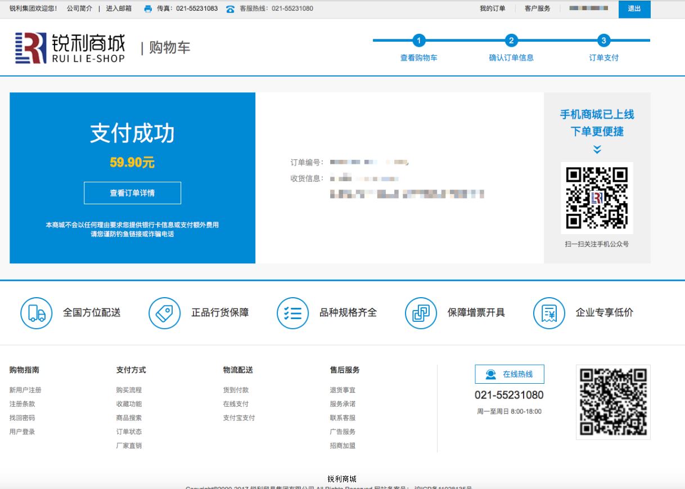Click the fax printer icon in top bar

pos(148,9)
